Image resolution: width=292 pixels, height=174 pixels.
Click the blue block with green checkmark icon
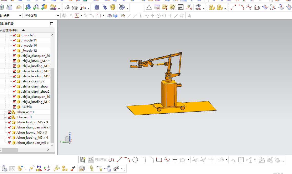[x=28, y=7]
